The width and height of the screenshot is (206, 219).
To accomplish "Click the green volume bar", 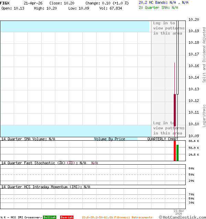I will coord(178,153).
